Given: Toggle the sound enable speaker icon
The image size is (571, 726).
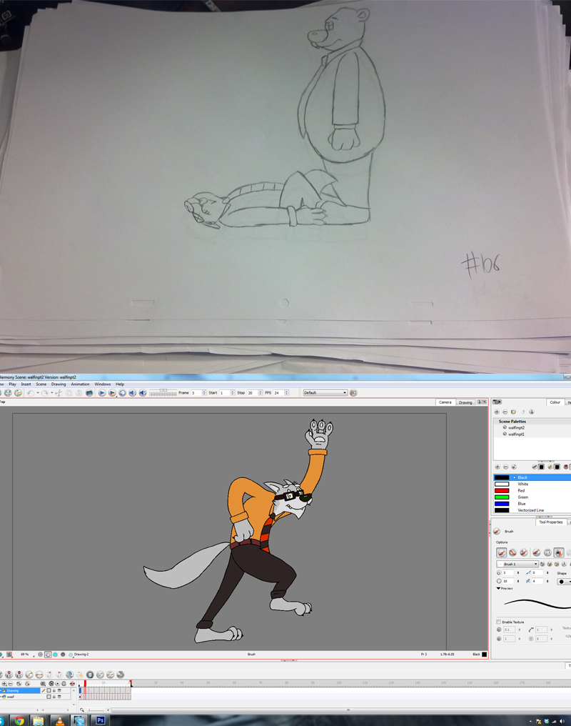Looking at the screenshot, I should point(132,393).
